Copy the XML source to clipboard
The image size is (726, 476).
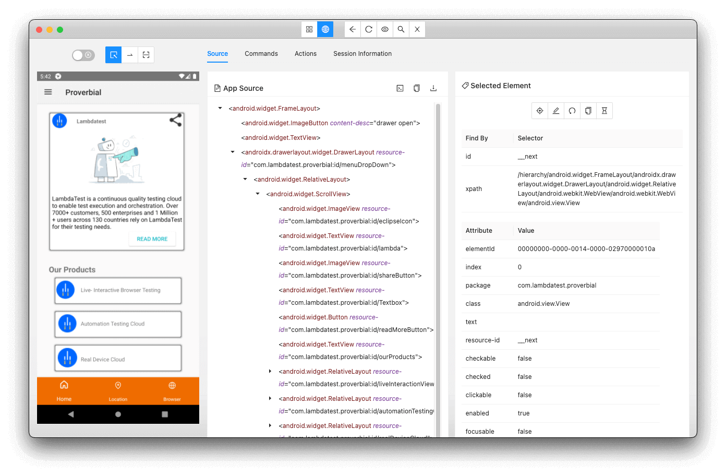[416, 88]
